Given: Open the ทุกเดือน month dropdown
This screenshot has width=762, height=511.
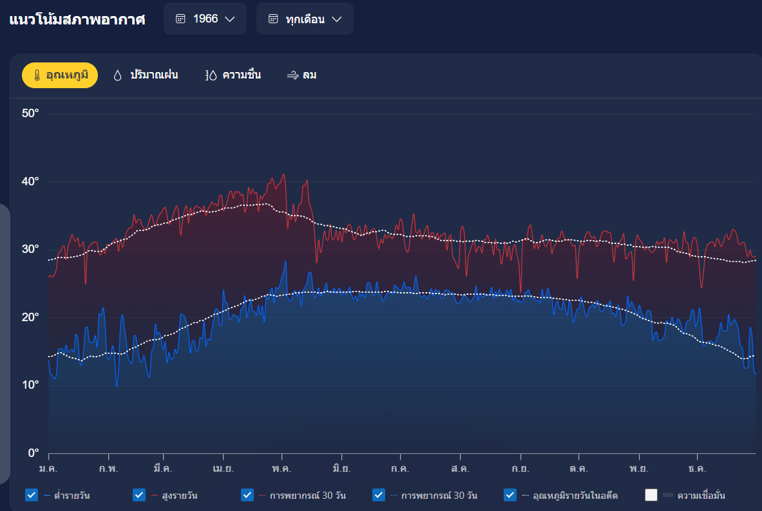Looking at the screenshot, I should (x=305, y=19).
